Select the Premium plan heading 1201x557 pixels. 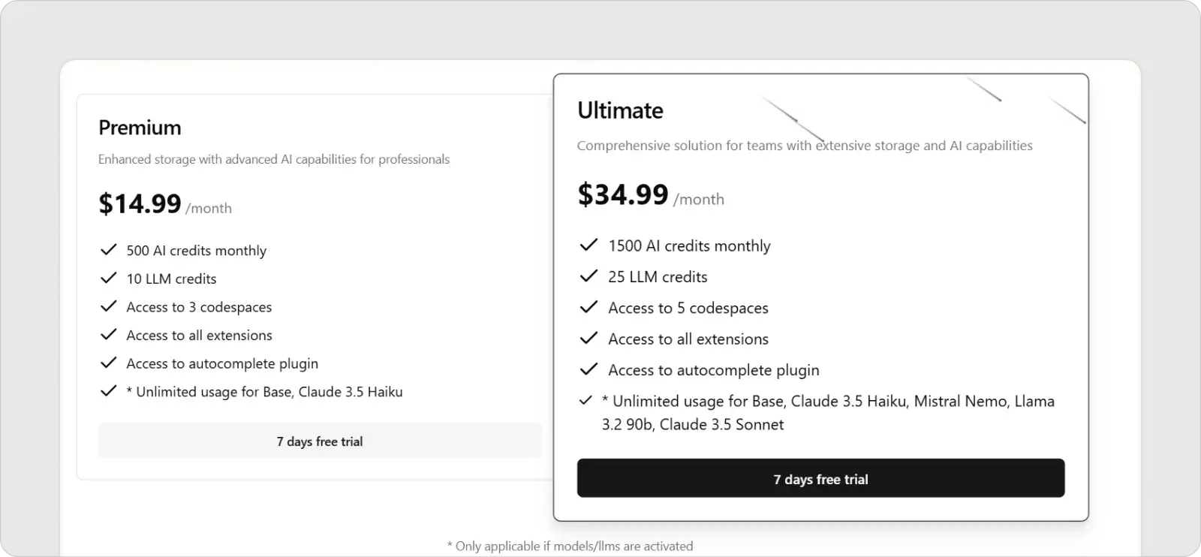140,128
